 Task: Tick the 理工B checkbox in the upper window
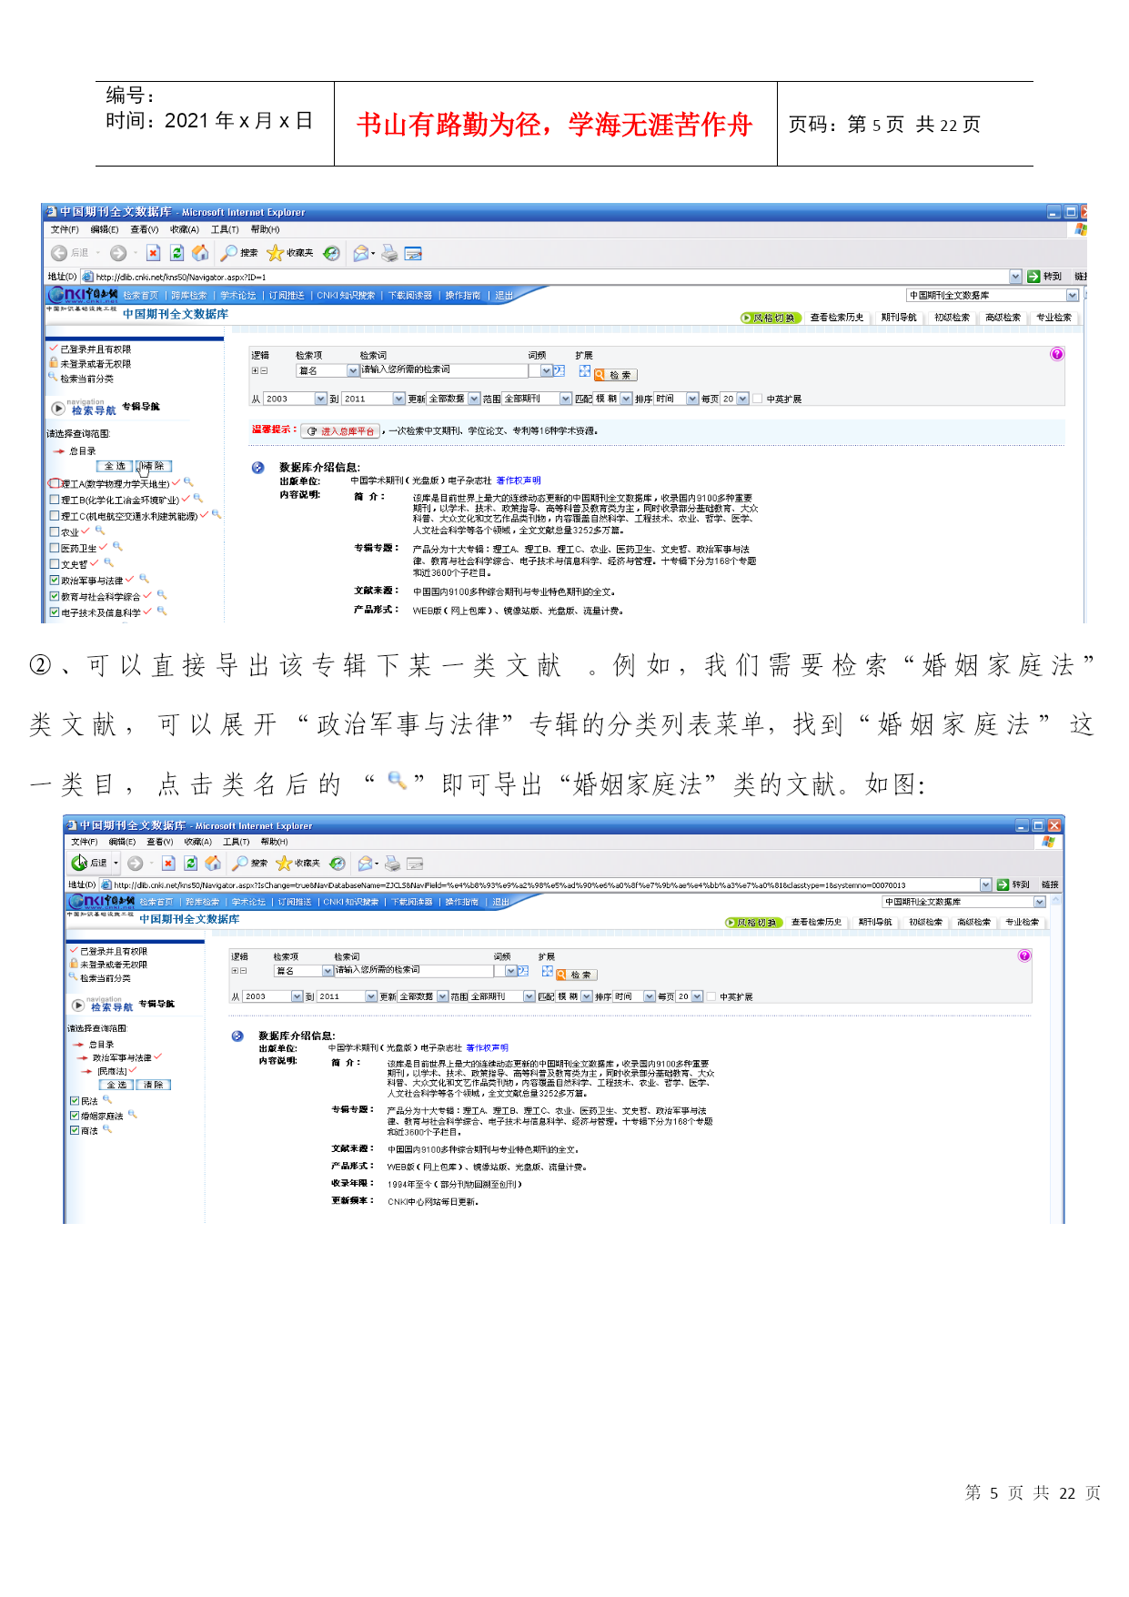point(55,500)
